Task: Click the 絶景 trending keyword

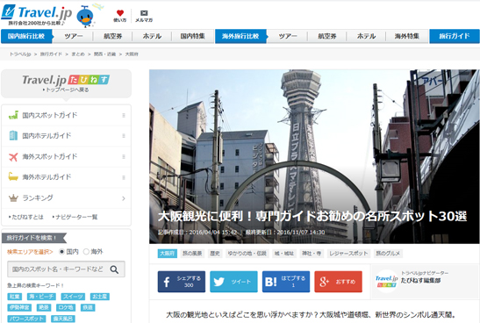Action: pos(44,308)
